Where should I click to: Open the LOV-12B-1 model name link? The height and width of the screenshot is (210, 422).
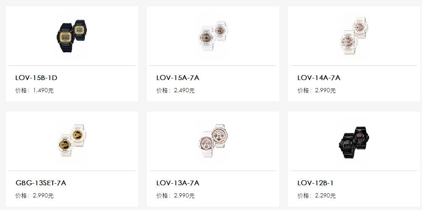click(x=315, y=183)
